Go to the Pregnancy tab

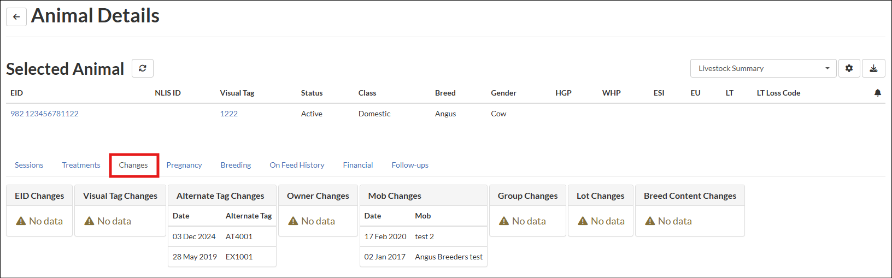click(x=184, y=165)
